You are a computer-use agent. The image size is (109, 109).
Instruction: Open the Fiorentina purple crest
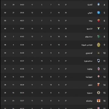point(98,77)
